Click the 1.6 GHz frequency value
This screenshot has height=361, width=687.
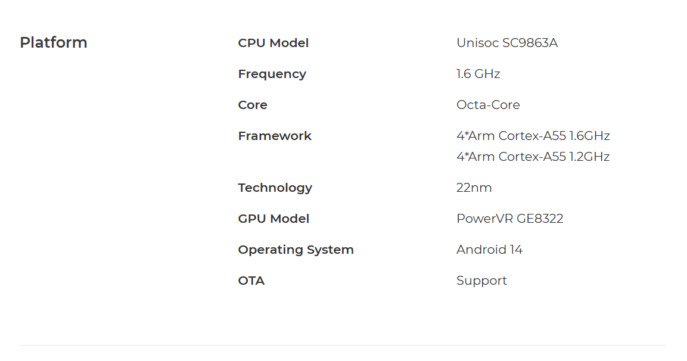click(478, 74)
